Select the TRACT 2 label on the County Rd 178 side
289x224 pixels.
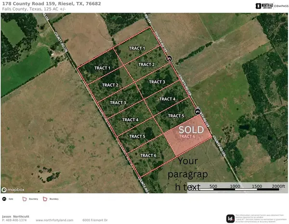pyautogui.click(x=110, y=85)
